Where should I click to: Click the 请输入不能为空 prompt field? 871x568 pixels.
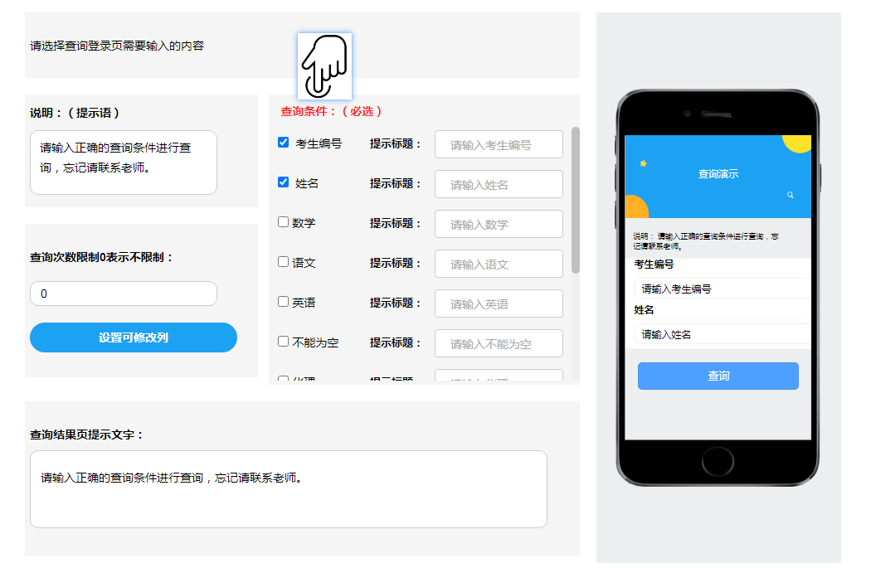point(499,343)
